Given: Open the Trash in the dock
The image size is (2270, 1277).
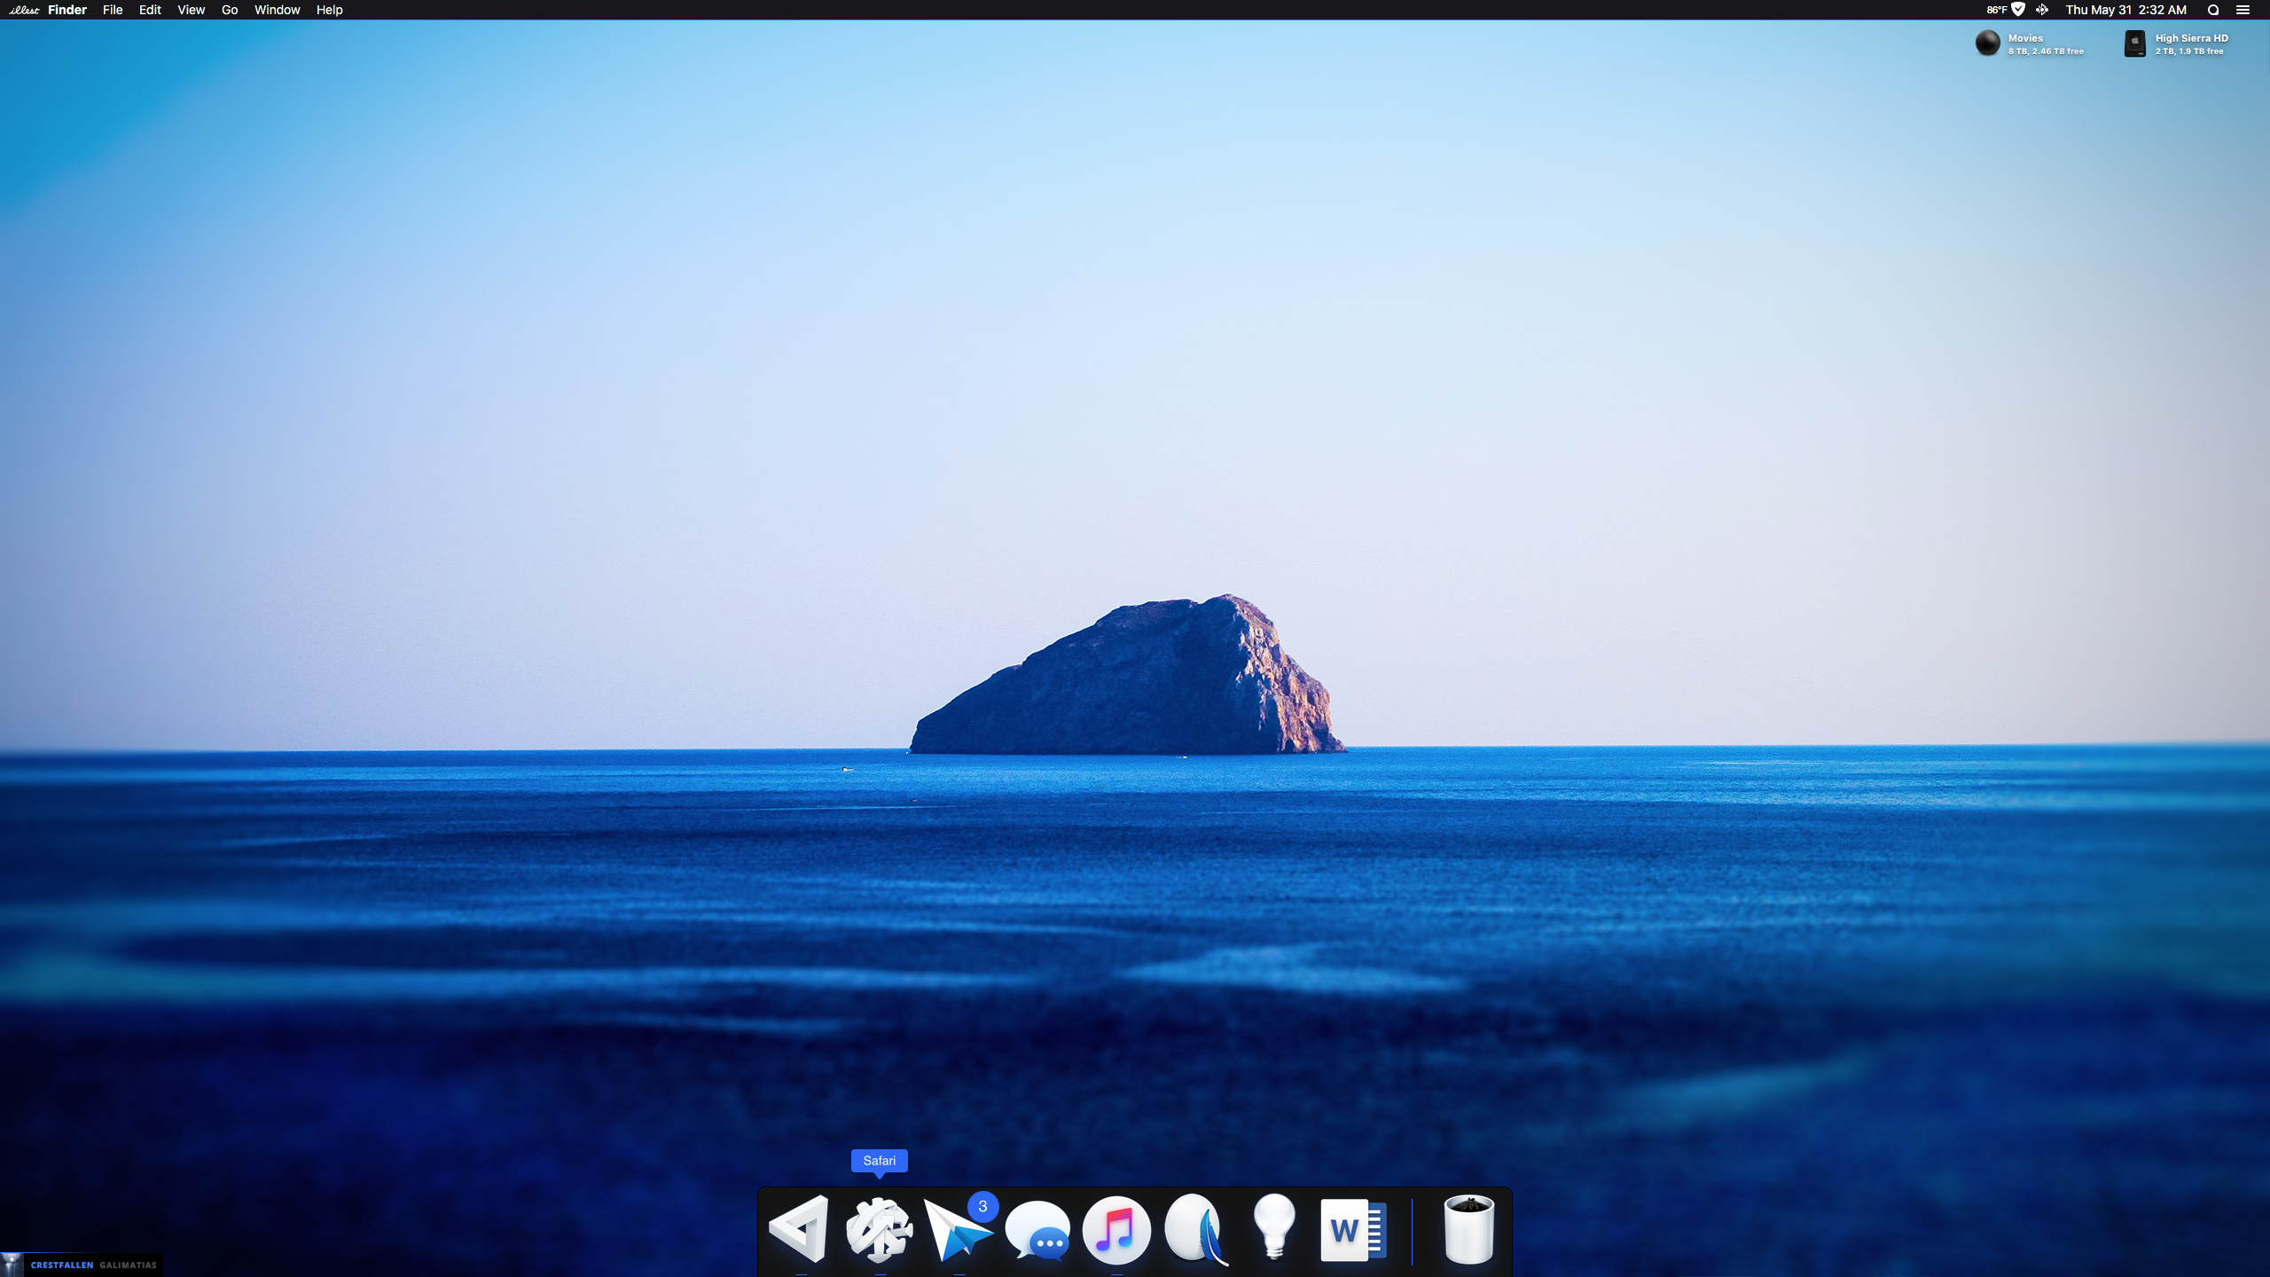Looking at the screenshot, I should pos(1469,1230).
